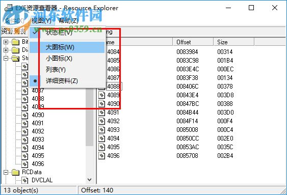This screenshot has width=287, height=195.
Task: Collapse the String folder node
Action: 6,59
